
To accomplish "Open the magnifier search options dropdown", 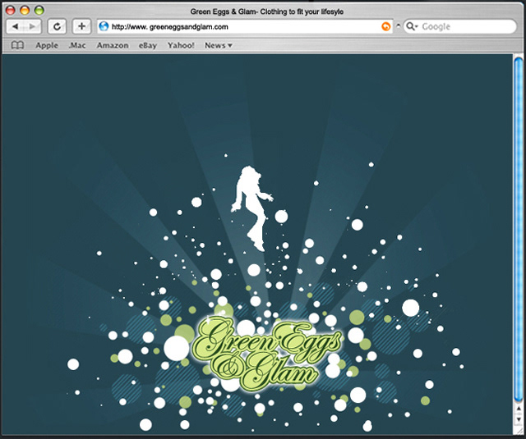I will (412, 26).
